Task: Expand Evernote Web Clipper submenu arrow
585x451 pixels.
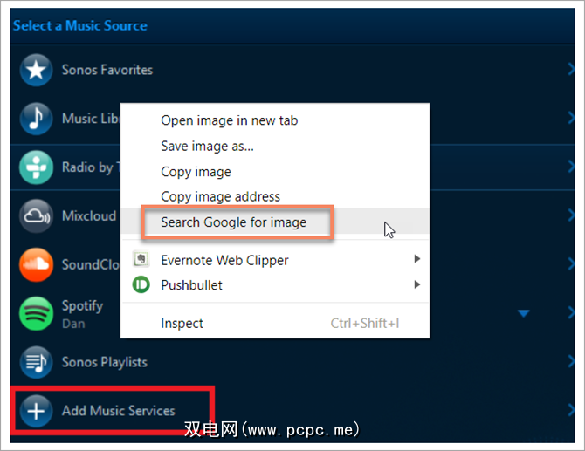Action: (417, 259)
